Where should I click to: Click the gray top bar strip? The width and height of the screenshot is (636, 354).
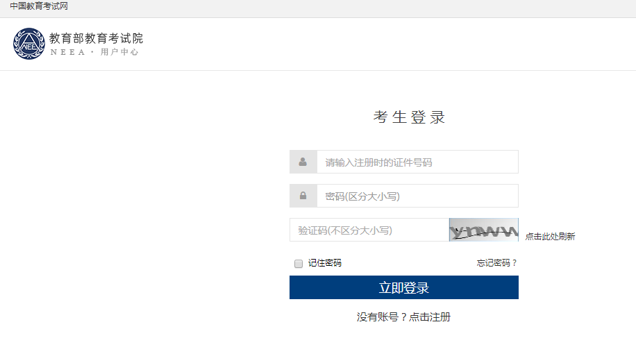tap(347, 8)
